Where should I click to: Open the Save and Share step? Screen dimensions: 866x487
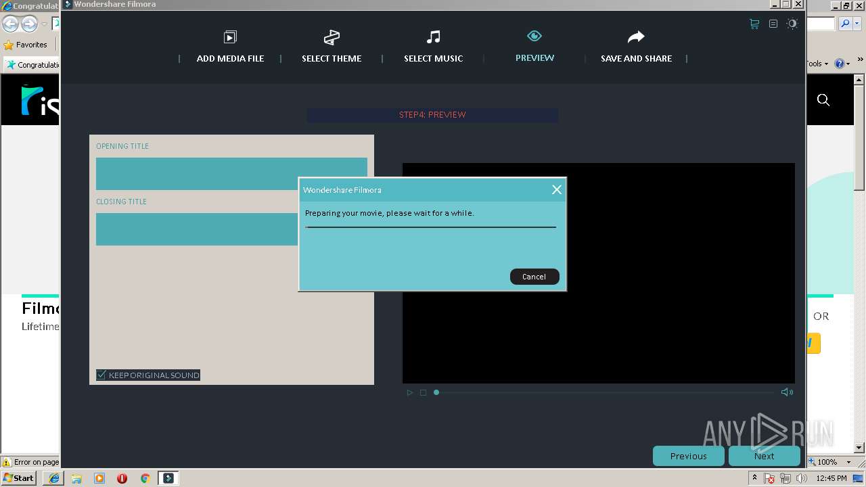636,46
